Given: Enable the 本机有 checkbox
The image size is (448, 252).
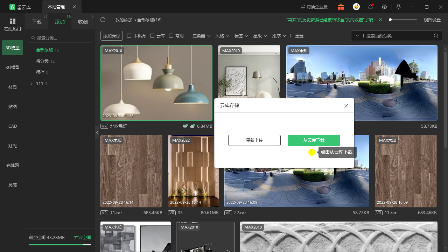Looking at the screenshot, I should coord(129,36).
